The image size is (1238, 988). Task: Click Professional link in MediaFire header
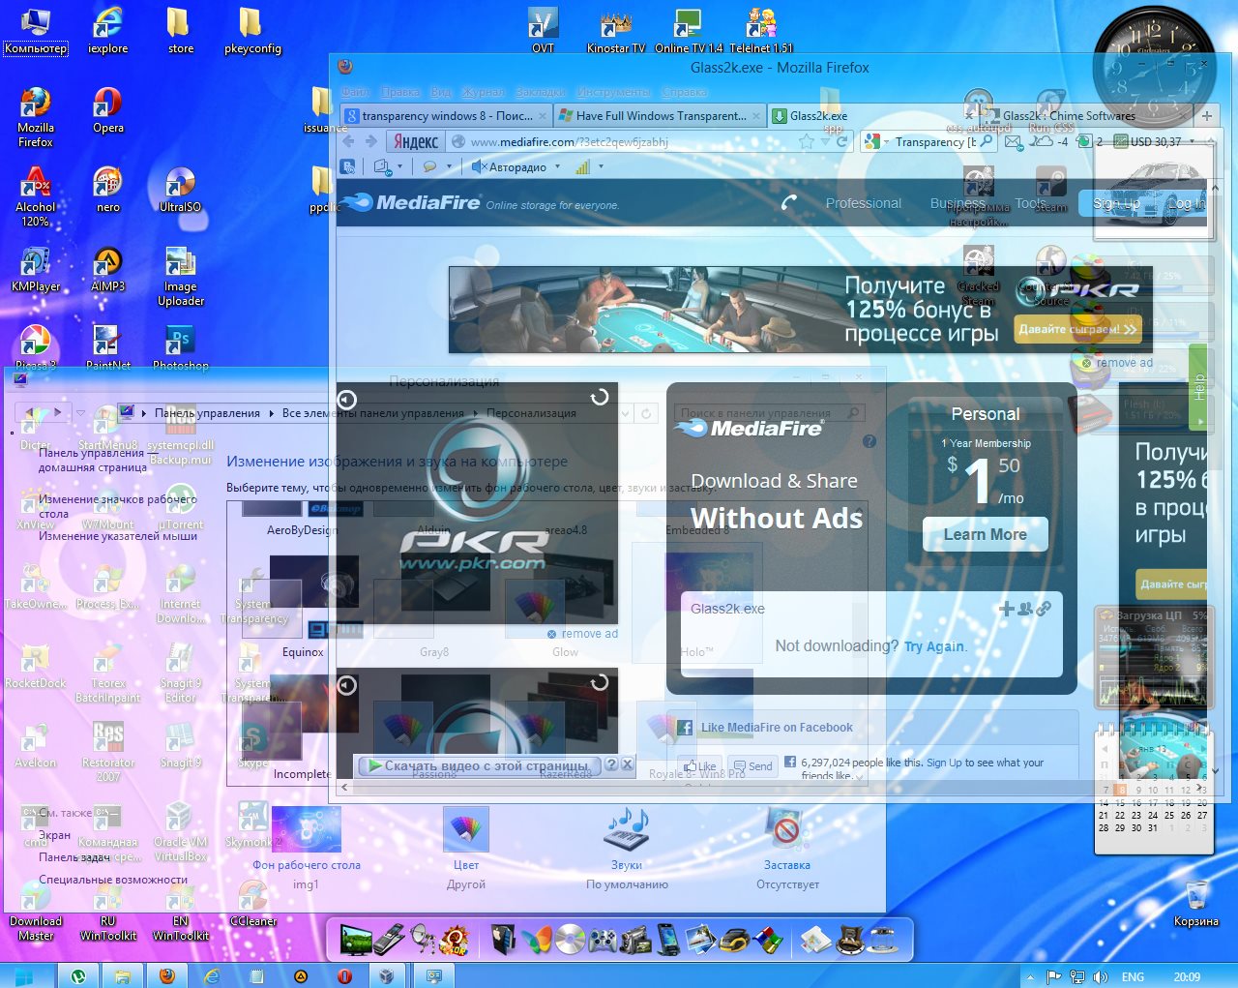(863, 203)
